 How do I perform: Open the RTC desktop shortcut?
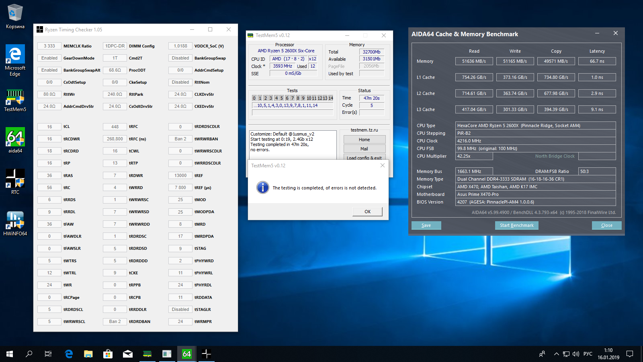pyautogui.click(x=15, y=181)
